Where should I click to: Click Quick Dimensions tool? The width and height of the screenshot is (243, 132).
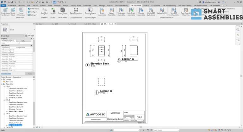[76, 11]
